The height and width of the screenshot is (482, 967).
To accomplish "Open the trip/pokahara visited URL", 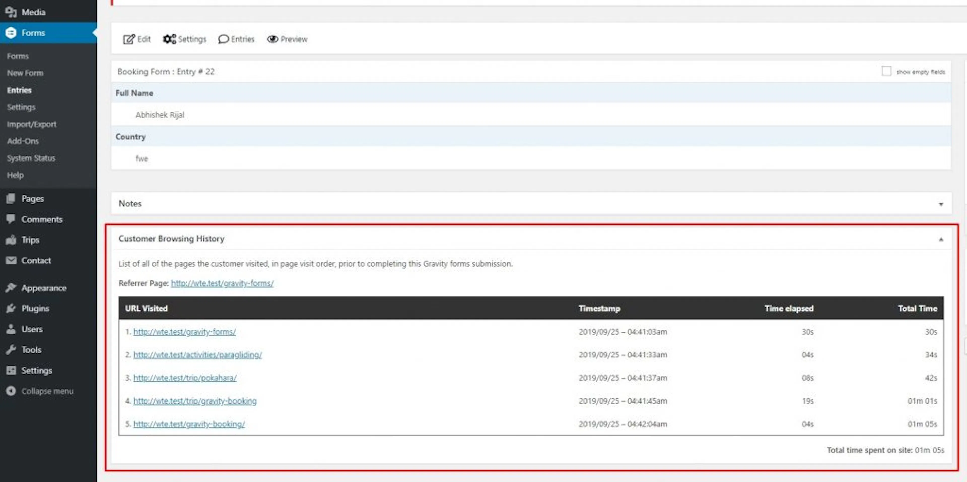I will pyautogui.click(x=185, y=378).
